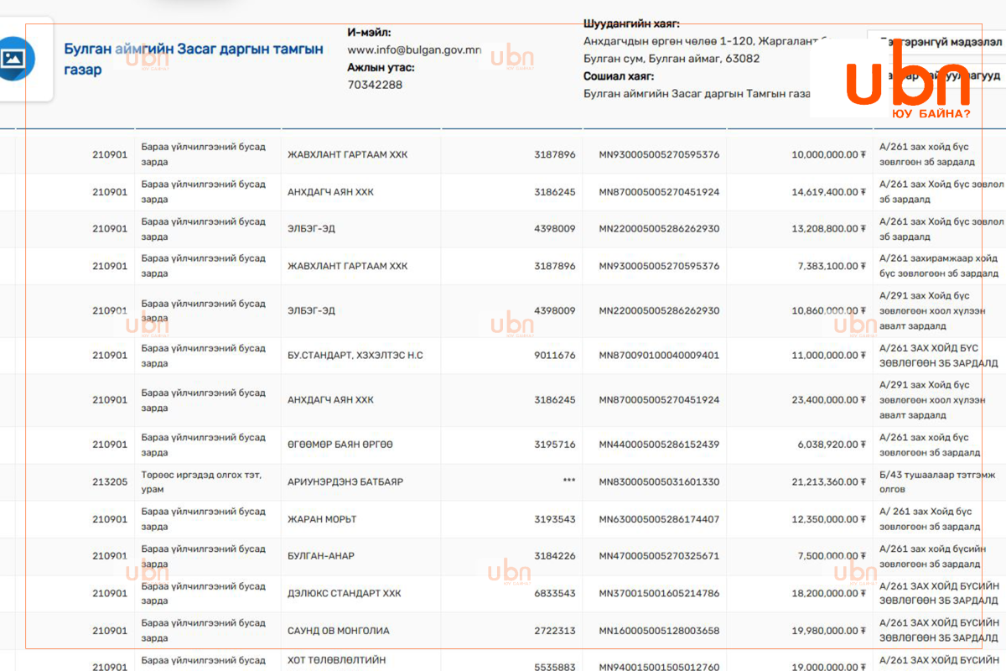Click the amount 6,038,920.00 ₮

click(x=832, y=445)
